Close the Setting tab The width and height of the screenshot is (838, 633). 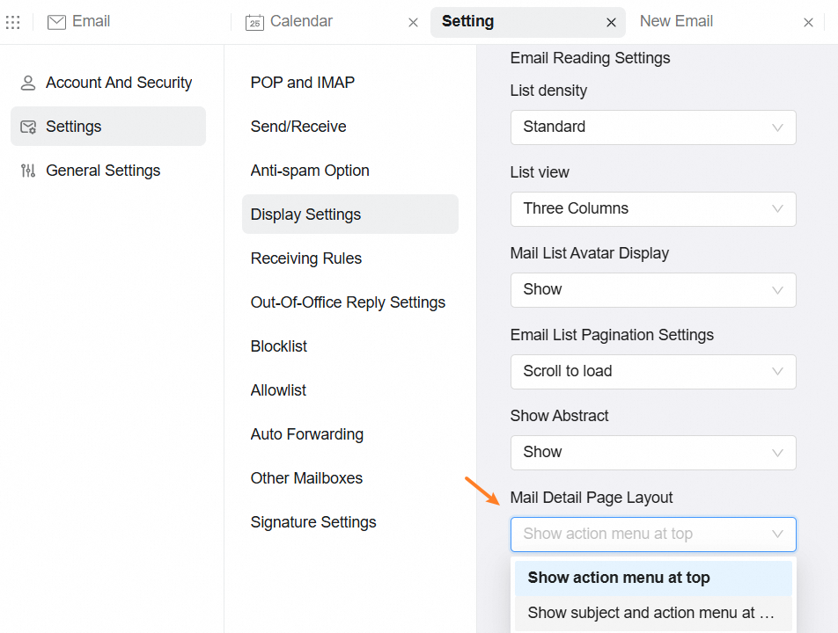(x=612, y=23)
